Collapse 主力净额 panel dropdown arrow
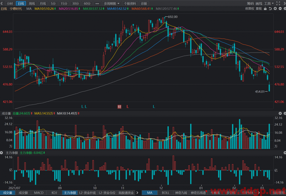This screenshot has width=286, height=196. [1, 153]
